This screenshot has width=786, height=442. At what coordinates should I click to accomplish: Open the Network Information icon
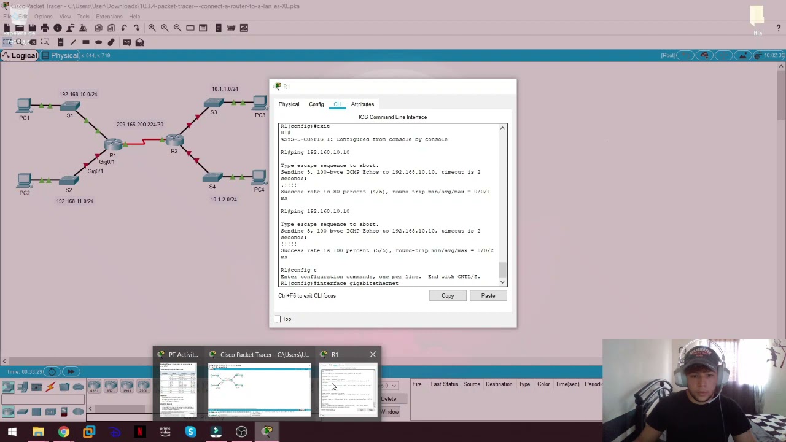58,28
